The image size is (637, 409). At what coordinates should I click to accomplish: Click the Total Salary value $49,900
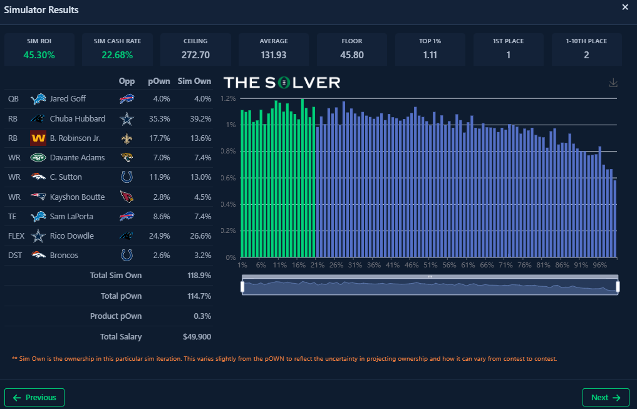(x=197, y=337)
